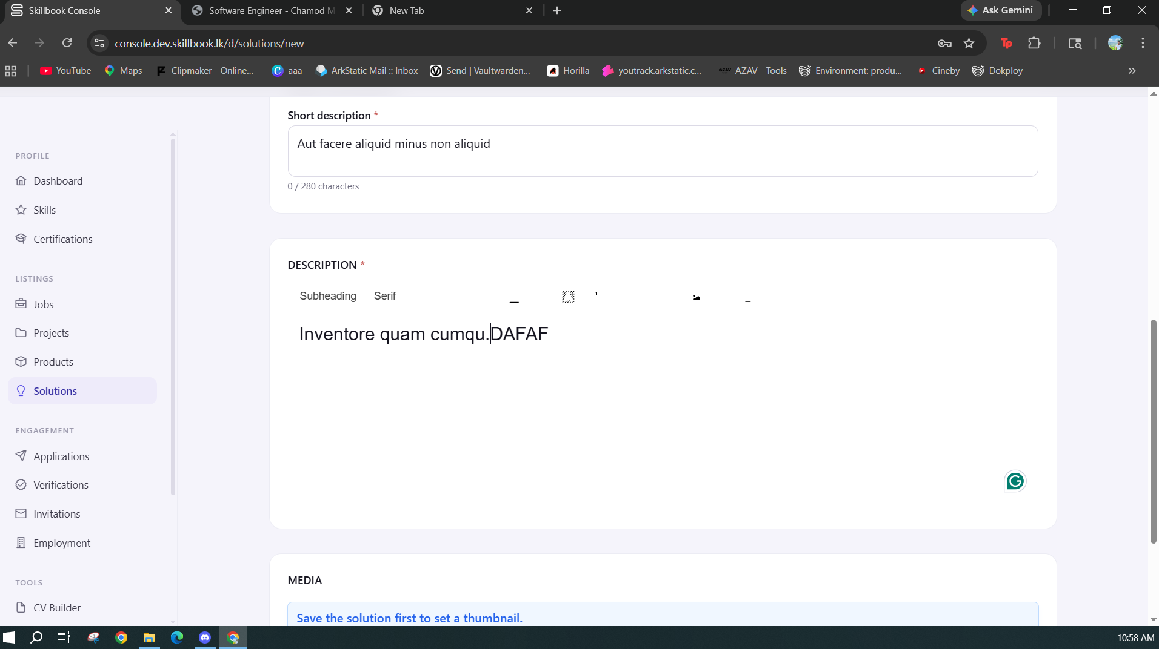Open the Grammarly widget in the description editor
This screenshot has height=649, width=1159.
[x=1015, y=481]
